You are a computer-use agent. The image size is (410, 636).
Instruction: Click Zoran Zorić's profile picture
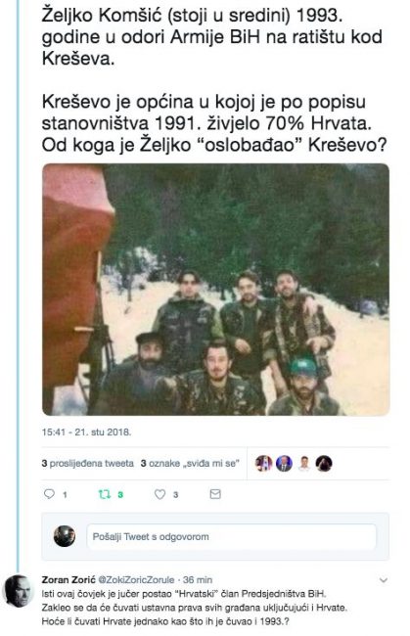(19, 591)
